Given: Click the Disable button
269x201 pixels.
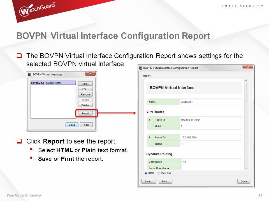Looking at the screenshot, I should click(85, 105).
